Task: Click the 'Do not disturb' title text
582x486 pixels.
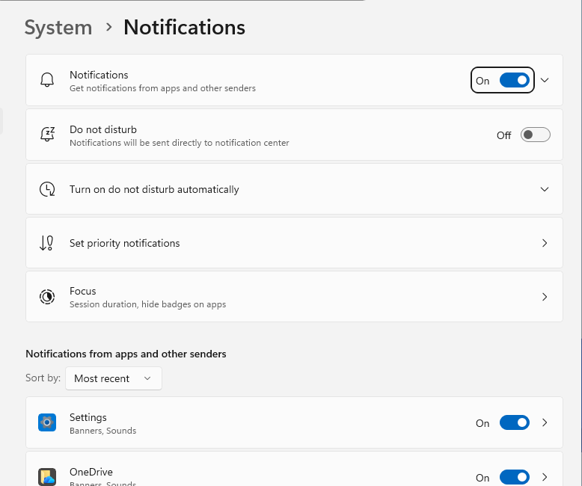Action: (103, 129)
